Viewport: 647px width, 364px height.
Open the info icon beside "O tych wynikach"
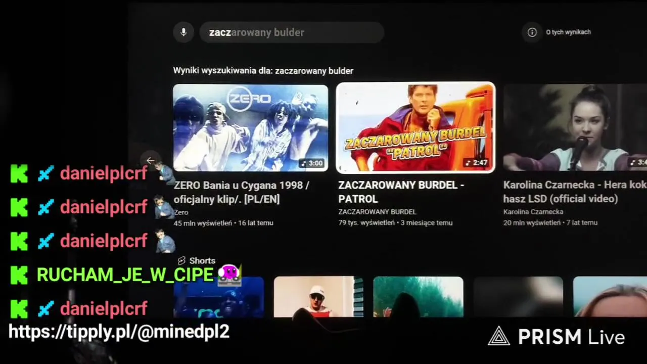532,32
